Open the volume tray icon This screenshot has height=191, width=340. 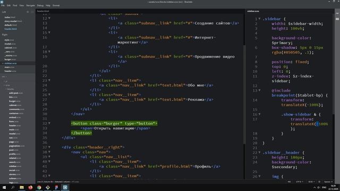[x=319, y=187]
